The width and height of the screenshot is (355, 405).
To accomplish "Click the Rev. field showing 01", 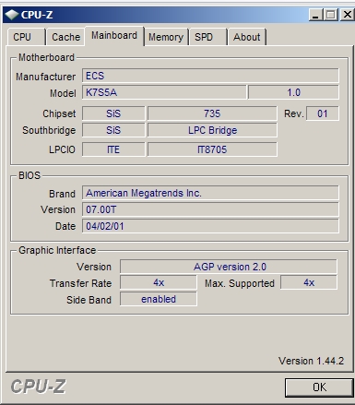I will 323,113.
